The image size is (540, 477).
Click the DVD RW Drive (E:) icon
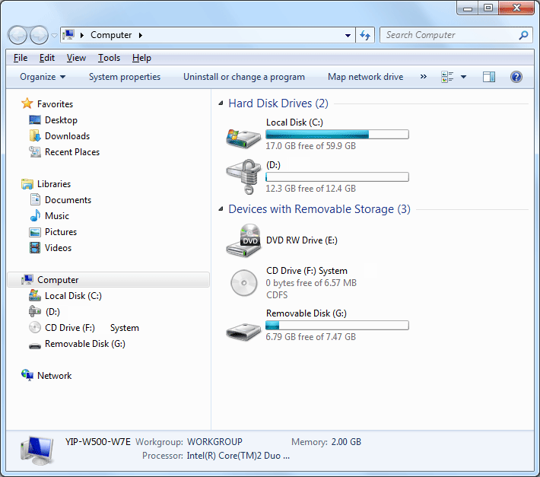point(243,240)
